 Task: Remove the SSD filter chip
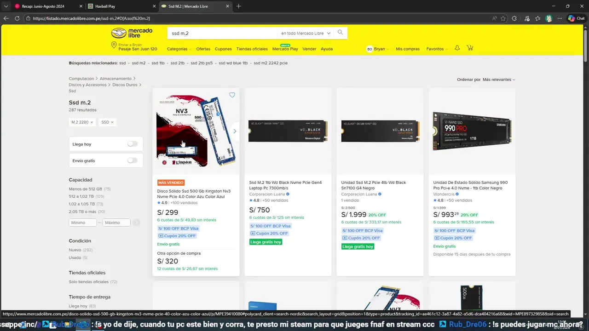click(112, 122)
